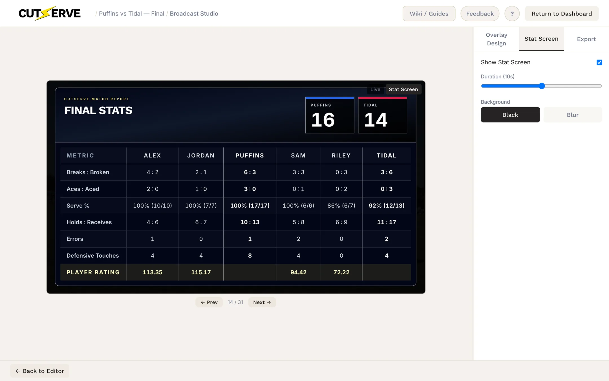The image size is (609, 381).
Task: Click the Tidal score box showing 14
Action: [382, 115]
